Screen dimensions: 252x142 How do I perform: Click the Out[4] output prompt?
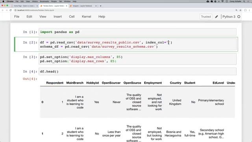pos(30,79)
